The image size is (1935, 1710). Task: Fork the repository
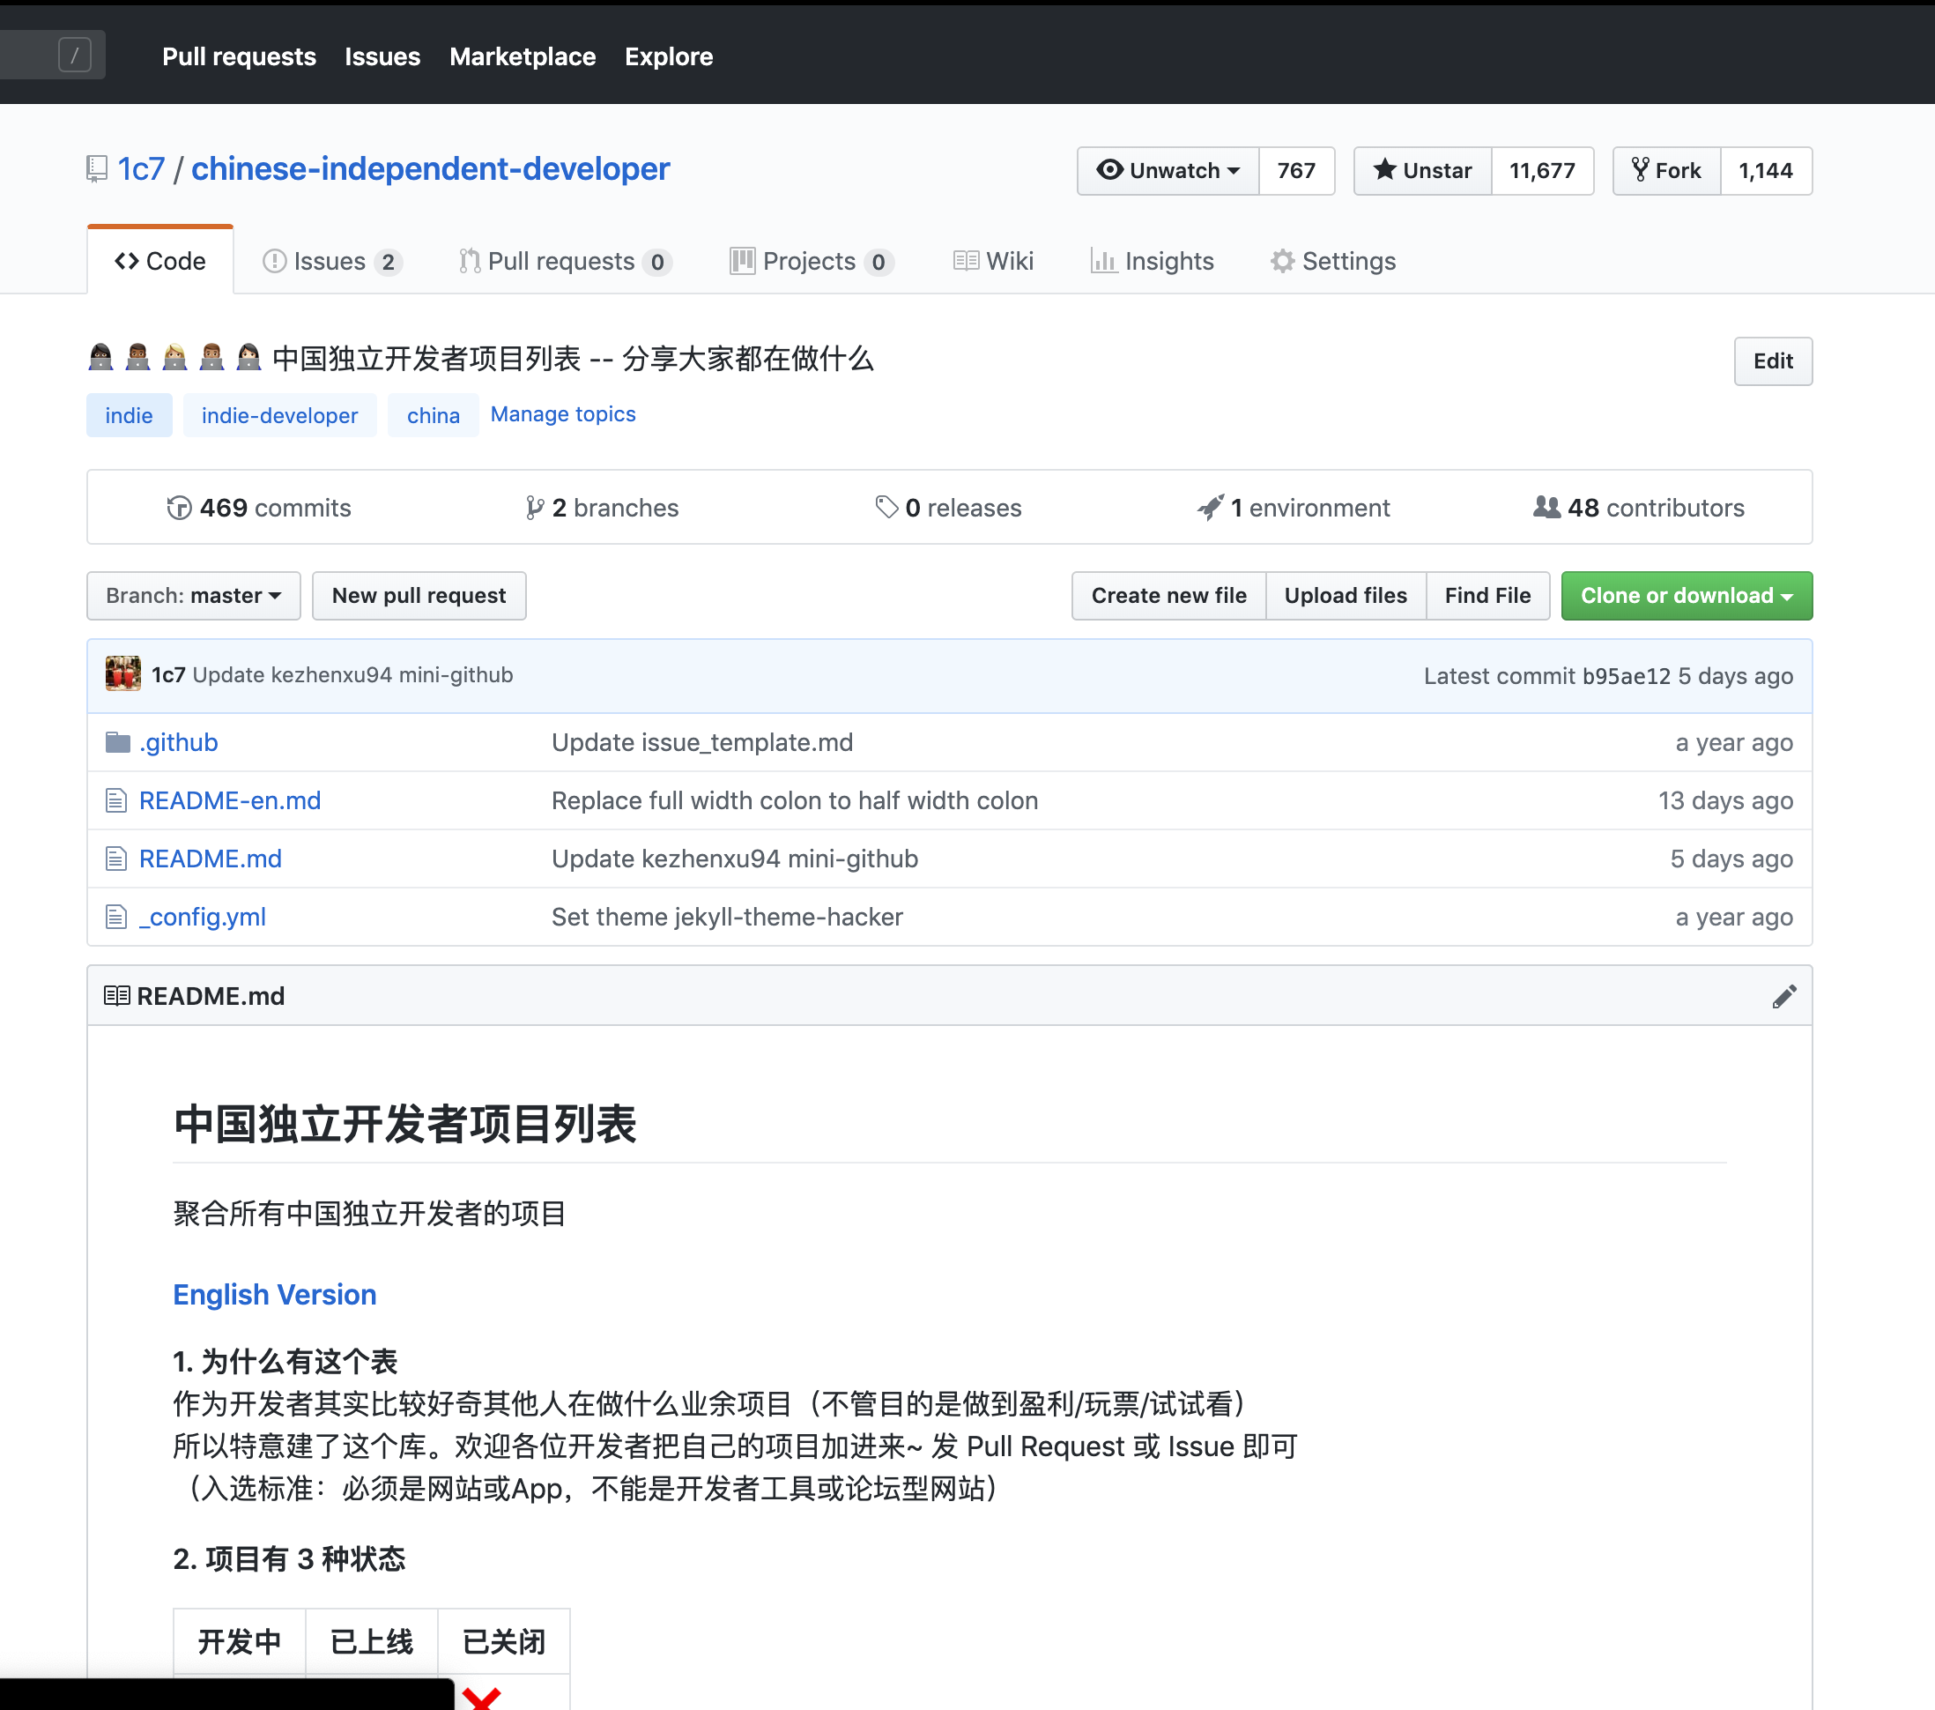(x=1666, y=170)
